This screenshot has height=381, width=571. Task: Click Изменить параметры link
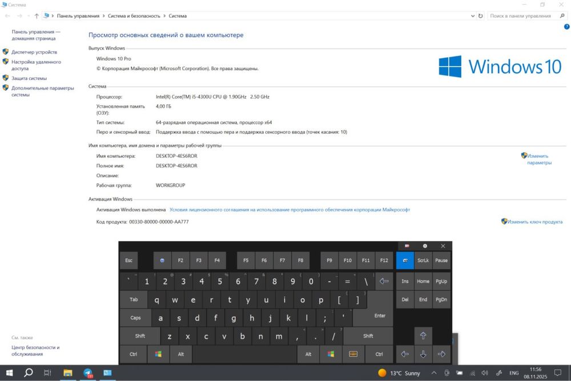coord(539,159)
